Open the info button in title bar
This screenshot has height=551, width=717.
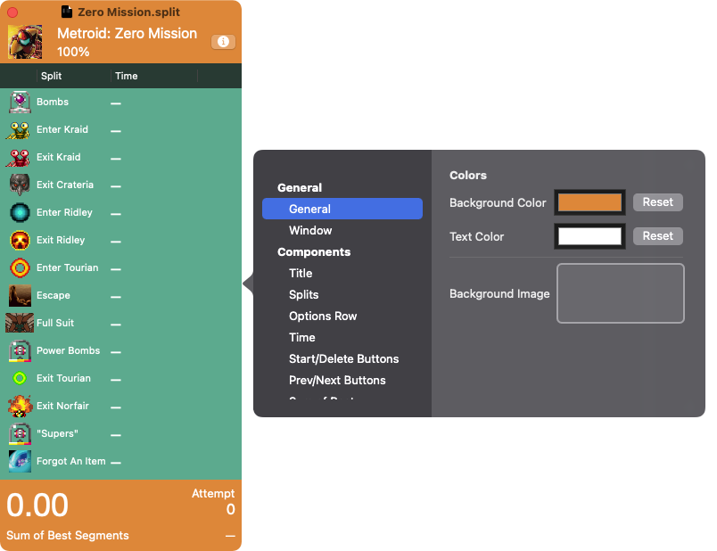click(223, 42)
